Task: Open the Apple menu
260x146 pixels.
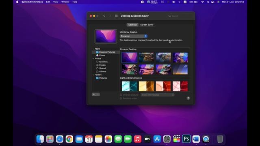Action: 17,2
